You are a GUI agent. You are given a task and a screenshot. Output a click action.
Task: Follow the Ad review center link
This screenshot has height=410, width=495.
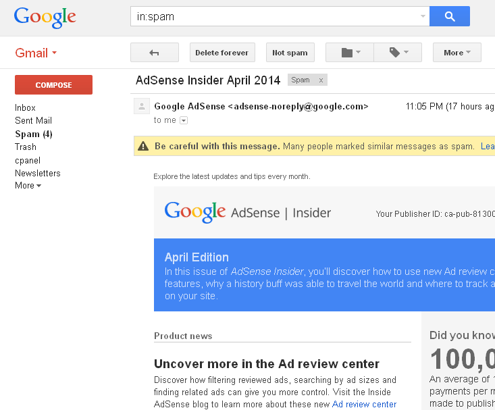(364, 404)
